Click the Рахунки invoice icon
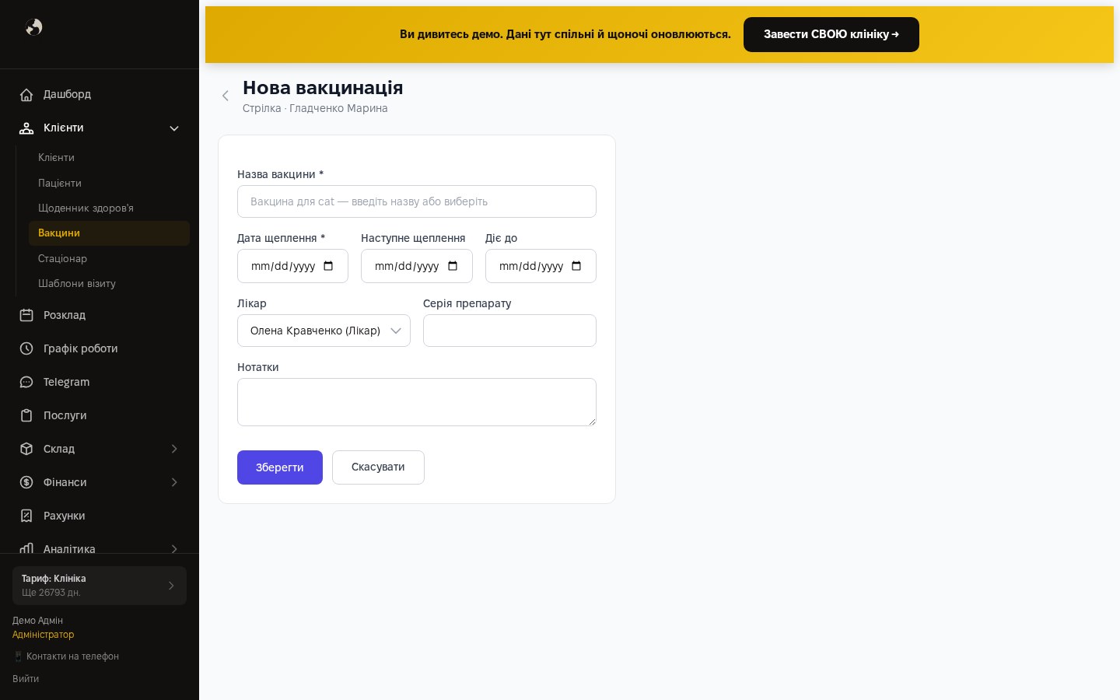Image resolution: width=1120 pixels, height=700 pixels. (x=26, y=516)
